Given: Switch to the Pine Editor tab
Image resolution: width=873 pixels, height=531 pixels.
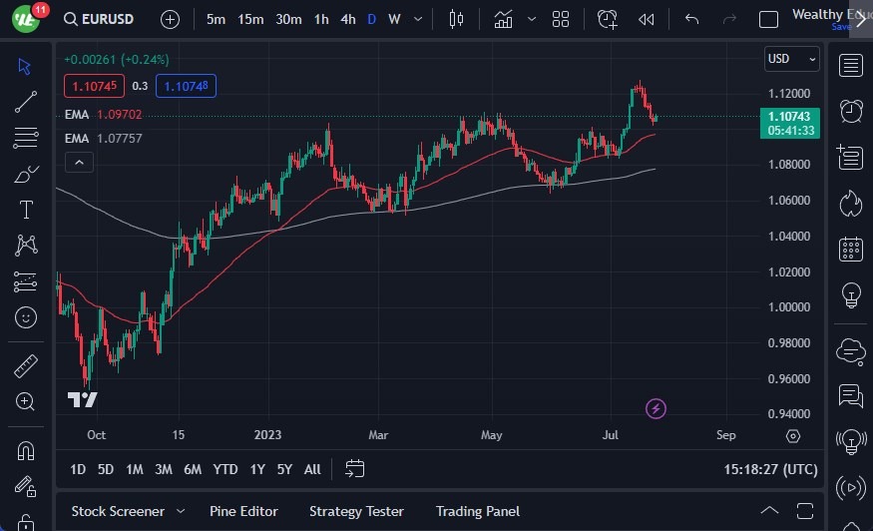Looking at the screenshot, I should click(x=243, y=511).
